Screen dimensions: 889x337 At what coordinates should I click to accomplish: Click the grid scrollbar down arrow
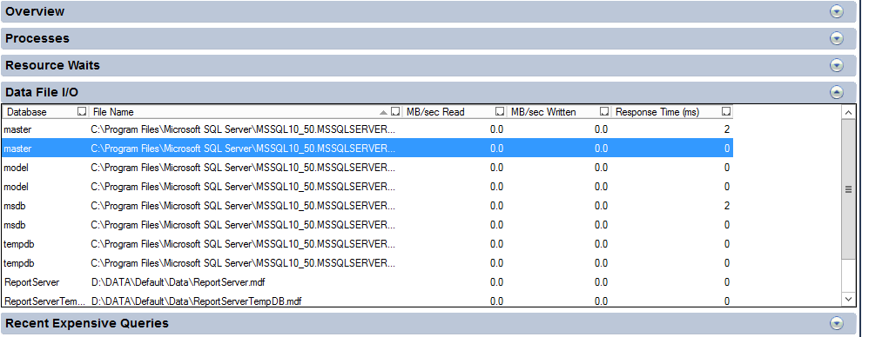point(848,299)
